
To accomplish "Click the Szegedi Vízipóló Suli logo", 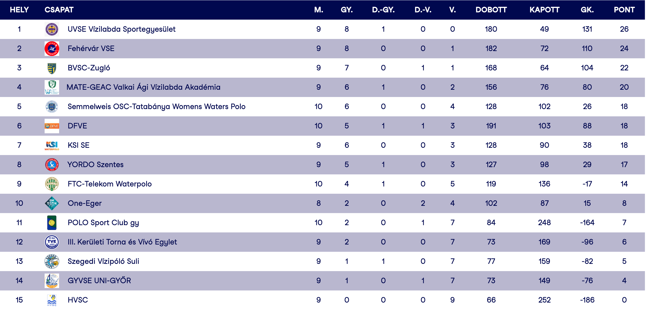I will pos(52,261).
